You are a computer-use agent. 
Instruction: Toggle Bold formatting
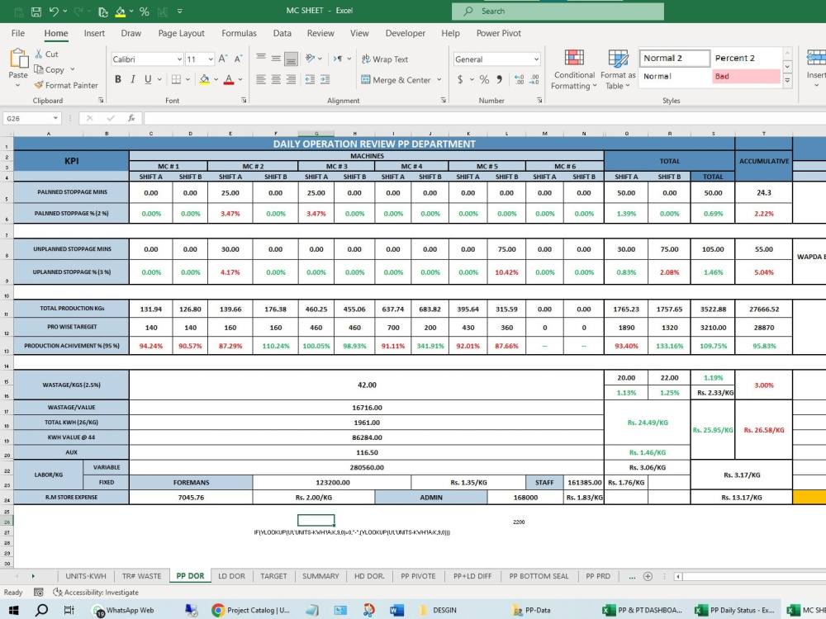point(118,79)
